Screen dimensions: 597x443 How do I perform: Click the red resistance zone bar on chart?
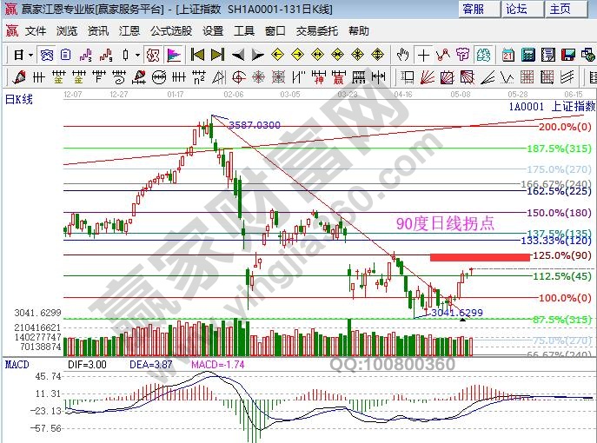tap(479, 257)
